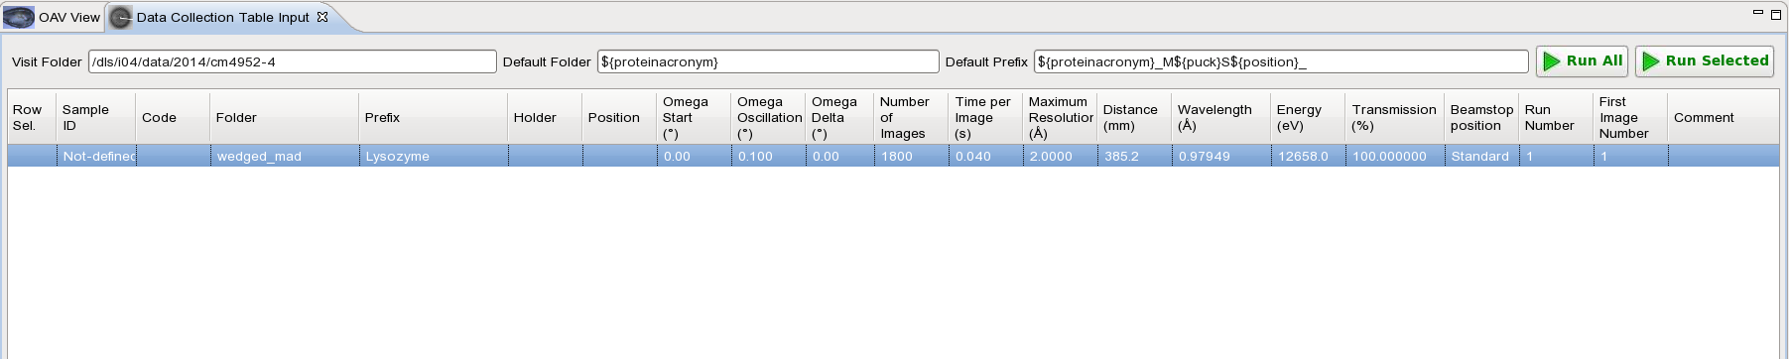
Task: Select the First Image Number '1' cell
Action: click(x=1630, y=156)
